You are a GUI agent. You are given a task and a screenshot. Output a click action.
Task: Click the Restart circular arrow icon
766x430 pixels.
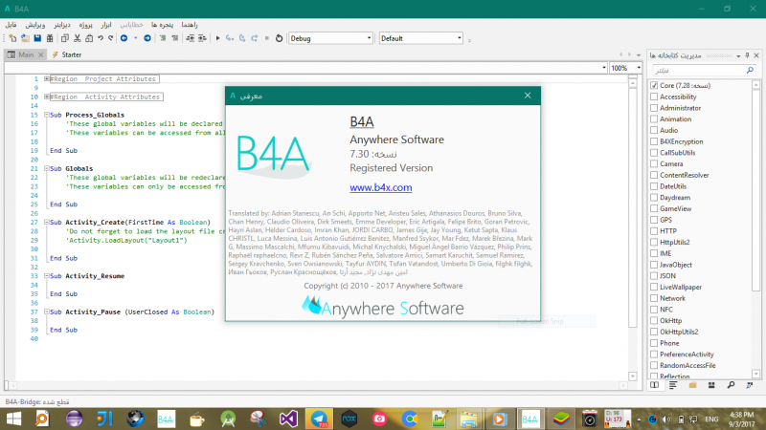point(279,38)
